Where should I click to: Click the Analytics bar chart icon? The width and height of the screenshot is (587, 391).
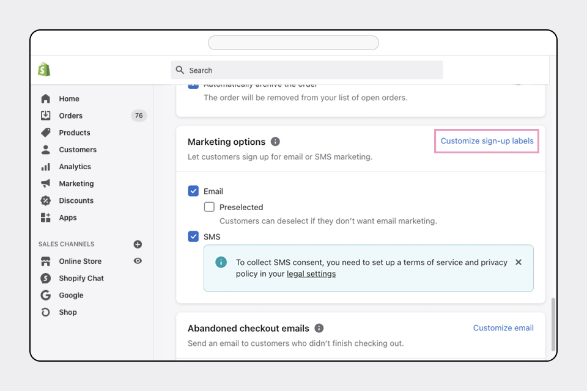pos(46,167)
